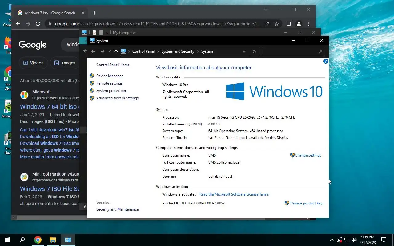Click the help question mark icon
Screen dimensions: 394x246
point(325,61)
